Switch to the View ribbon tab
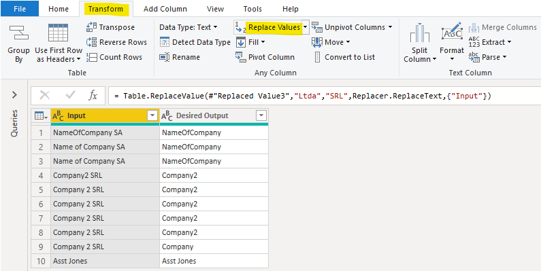541x271 pixels. 215,9
